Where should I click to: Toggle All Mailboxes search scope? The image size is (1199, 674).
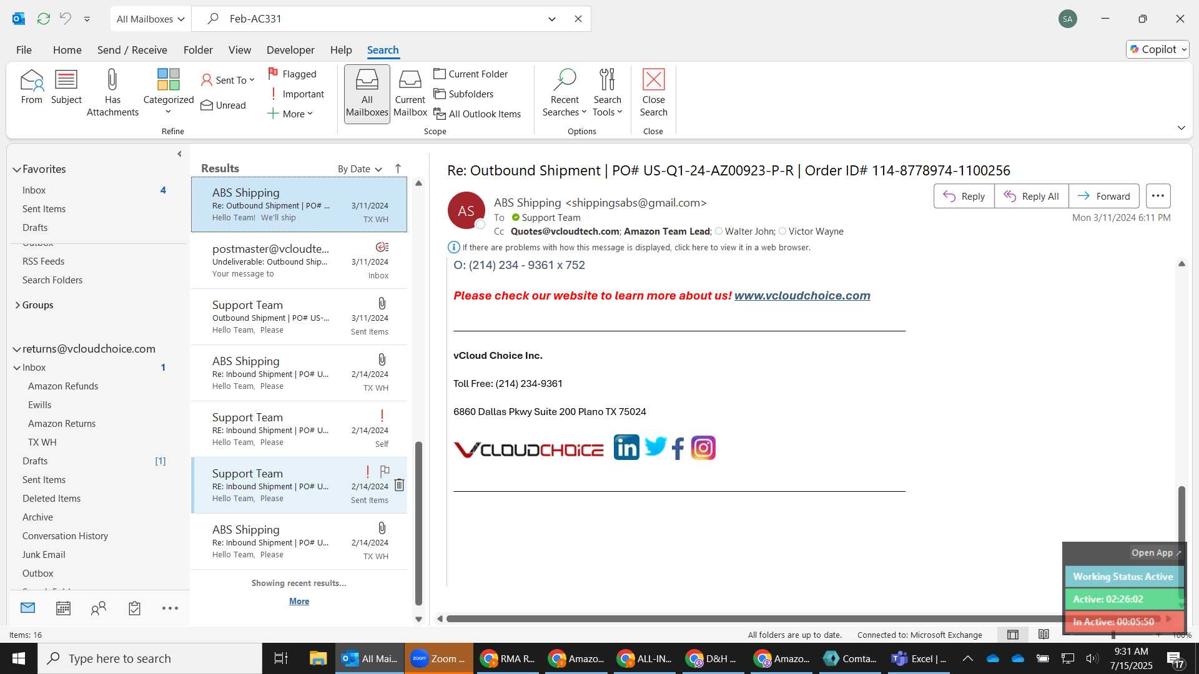[x=367, y=94]
